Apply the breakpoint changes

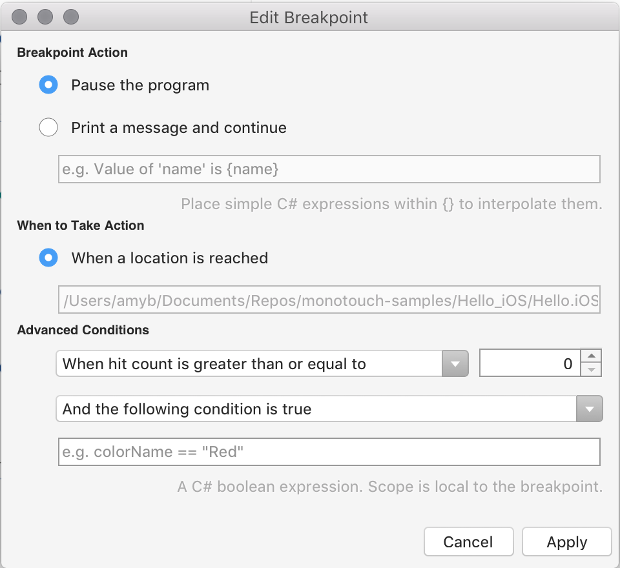(566, 542)
